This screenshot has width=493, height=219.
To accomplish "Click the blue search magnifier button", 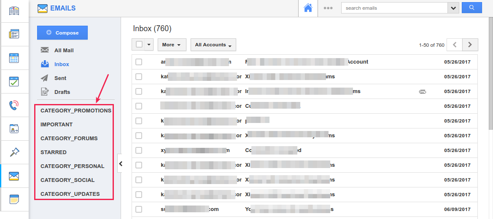I will click(x=471, y=8).
